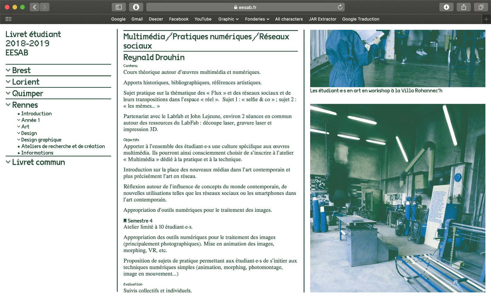Expand Design graphique under Rennes
The image size is (491, 298).
pyautogui.click(x=41, y=140)
